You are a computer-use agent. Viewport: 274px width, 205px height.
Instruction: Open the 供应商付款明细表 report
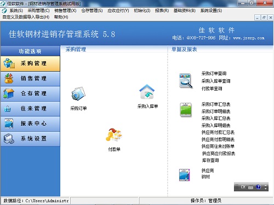click(218, 139)
